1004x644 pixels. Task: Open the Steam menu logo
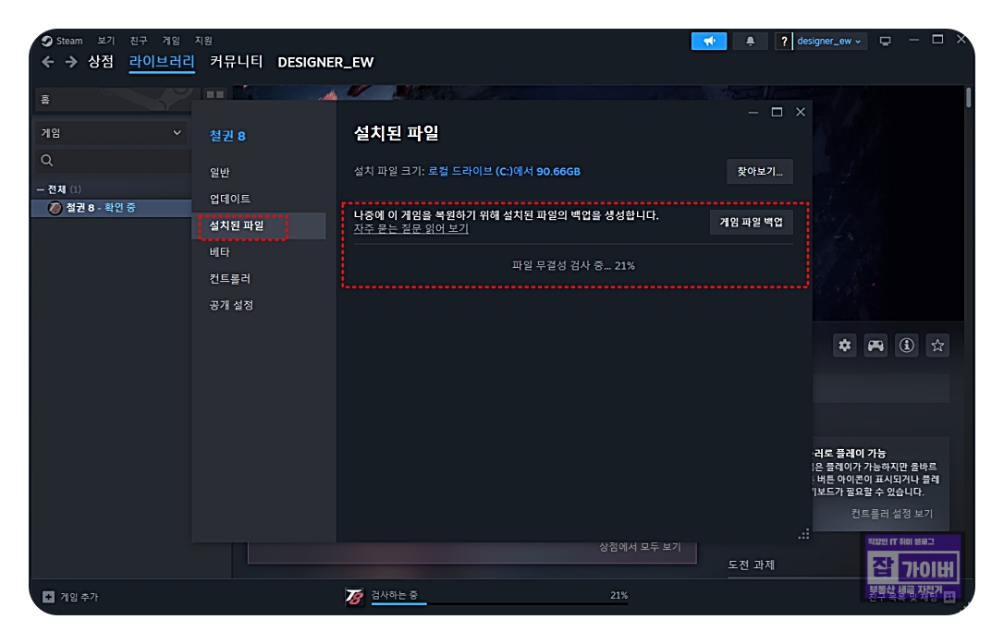[x=47, y=41]
